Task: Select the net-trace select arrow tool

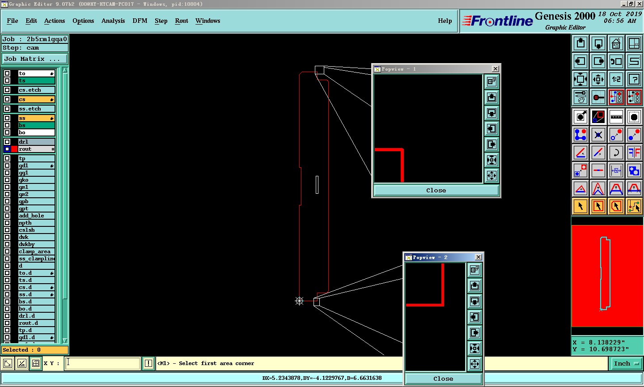Action: point(634,206)
